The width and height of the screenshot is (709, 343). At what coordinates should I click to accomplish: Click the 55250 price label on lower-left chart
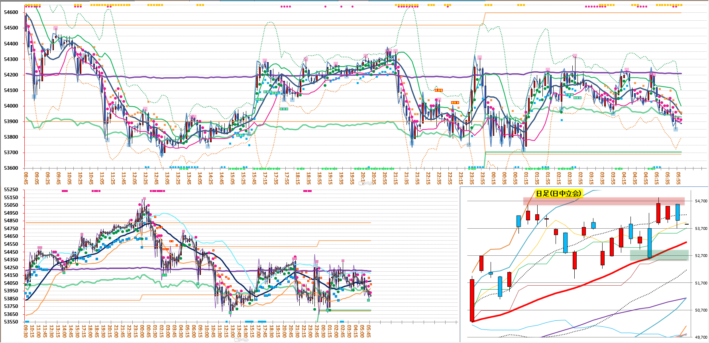pos(11,190)
